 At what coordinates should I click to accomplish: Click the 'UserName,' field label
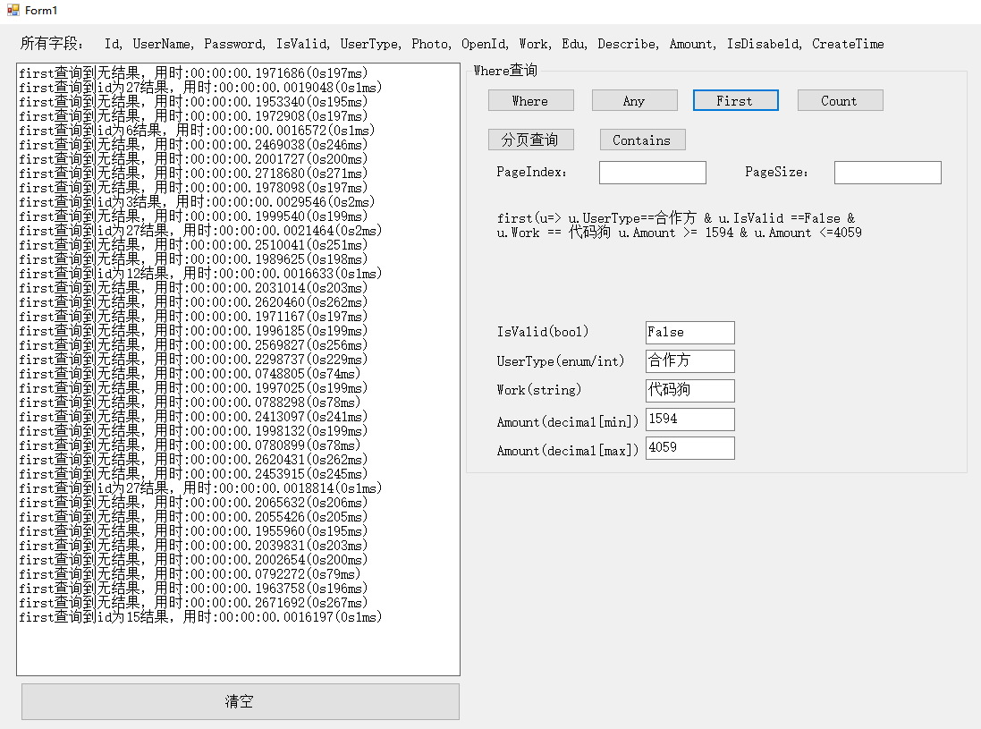click(164, 44)
